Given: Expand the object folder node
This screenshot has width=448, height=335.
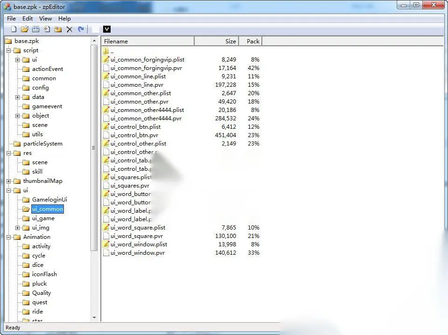Looking at the screenshot, I should point(18,116).
